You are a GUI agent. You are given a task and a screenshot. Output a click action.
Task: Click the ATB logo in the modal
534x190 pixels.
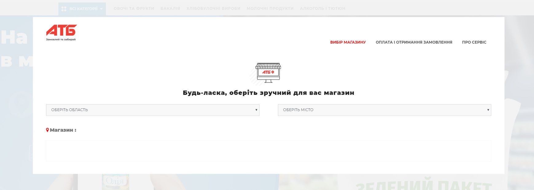[x=61, y=30]
